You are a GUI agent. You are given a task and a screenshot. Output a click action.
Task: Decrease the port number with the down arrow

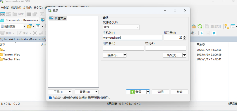184,39
